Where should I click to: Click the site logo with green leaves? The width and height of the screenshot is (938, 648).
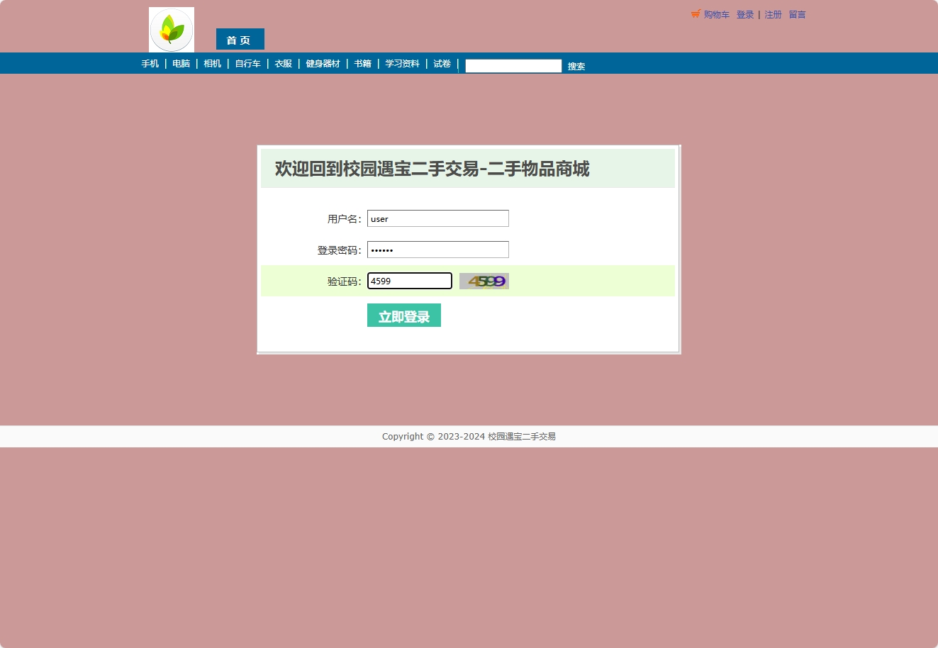pos(171,29)
